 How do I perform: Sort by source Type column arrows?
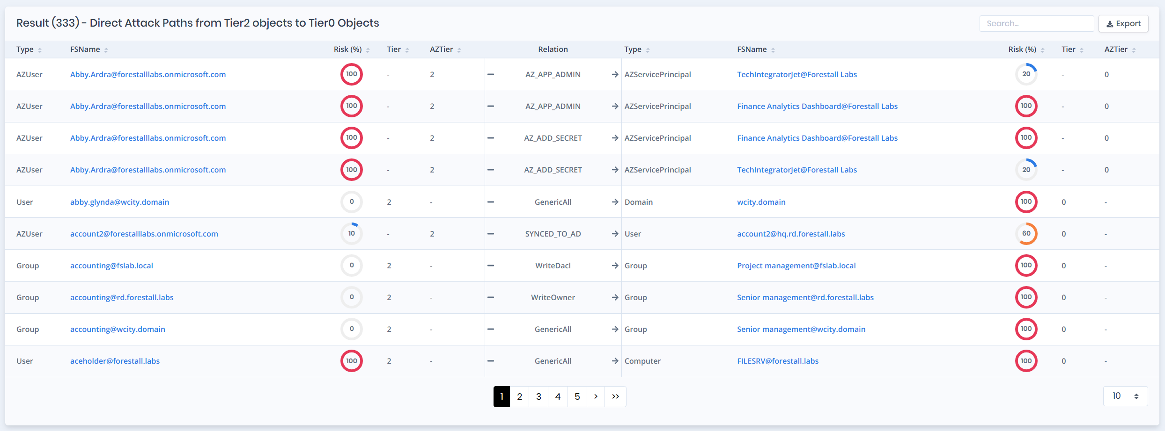40,50
